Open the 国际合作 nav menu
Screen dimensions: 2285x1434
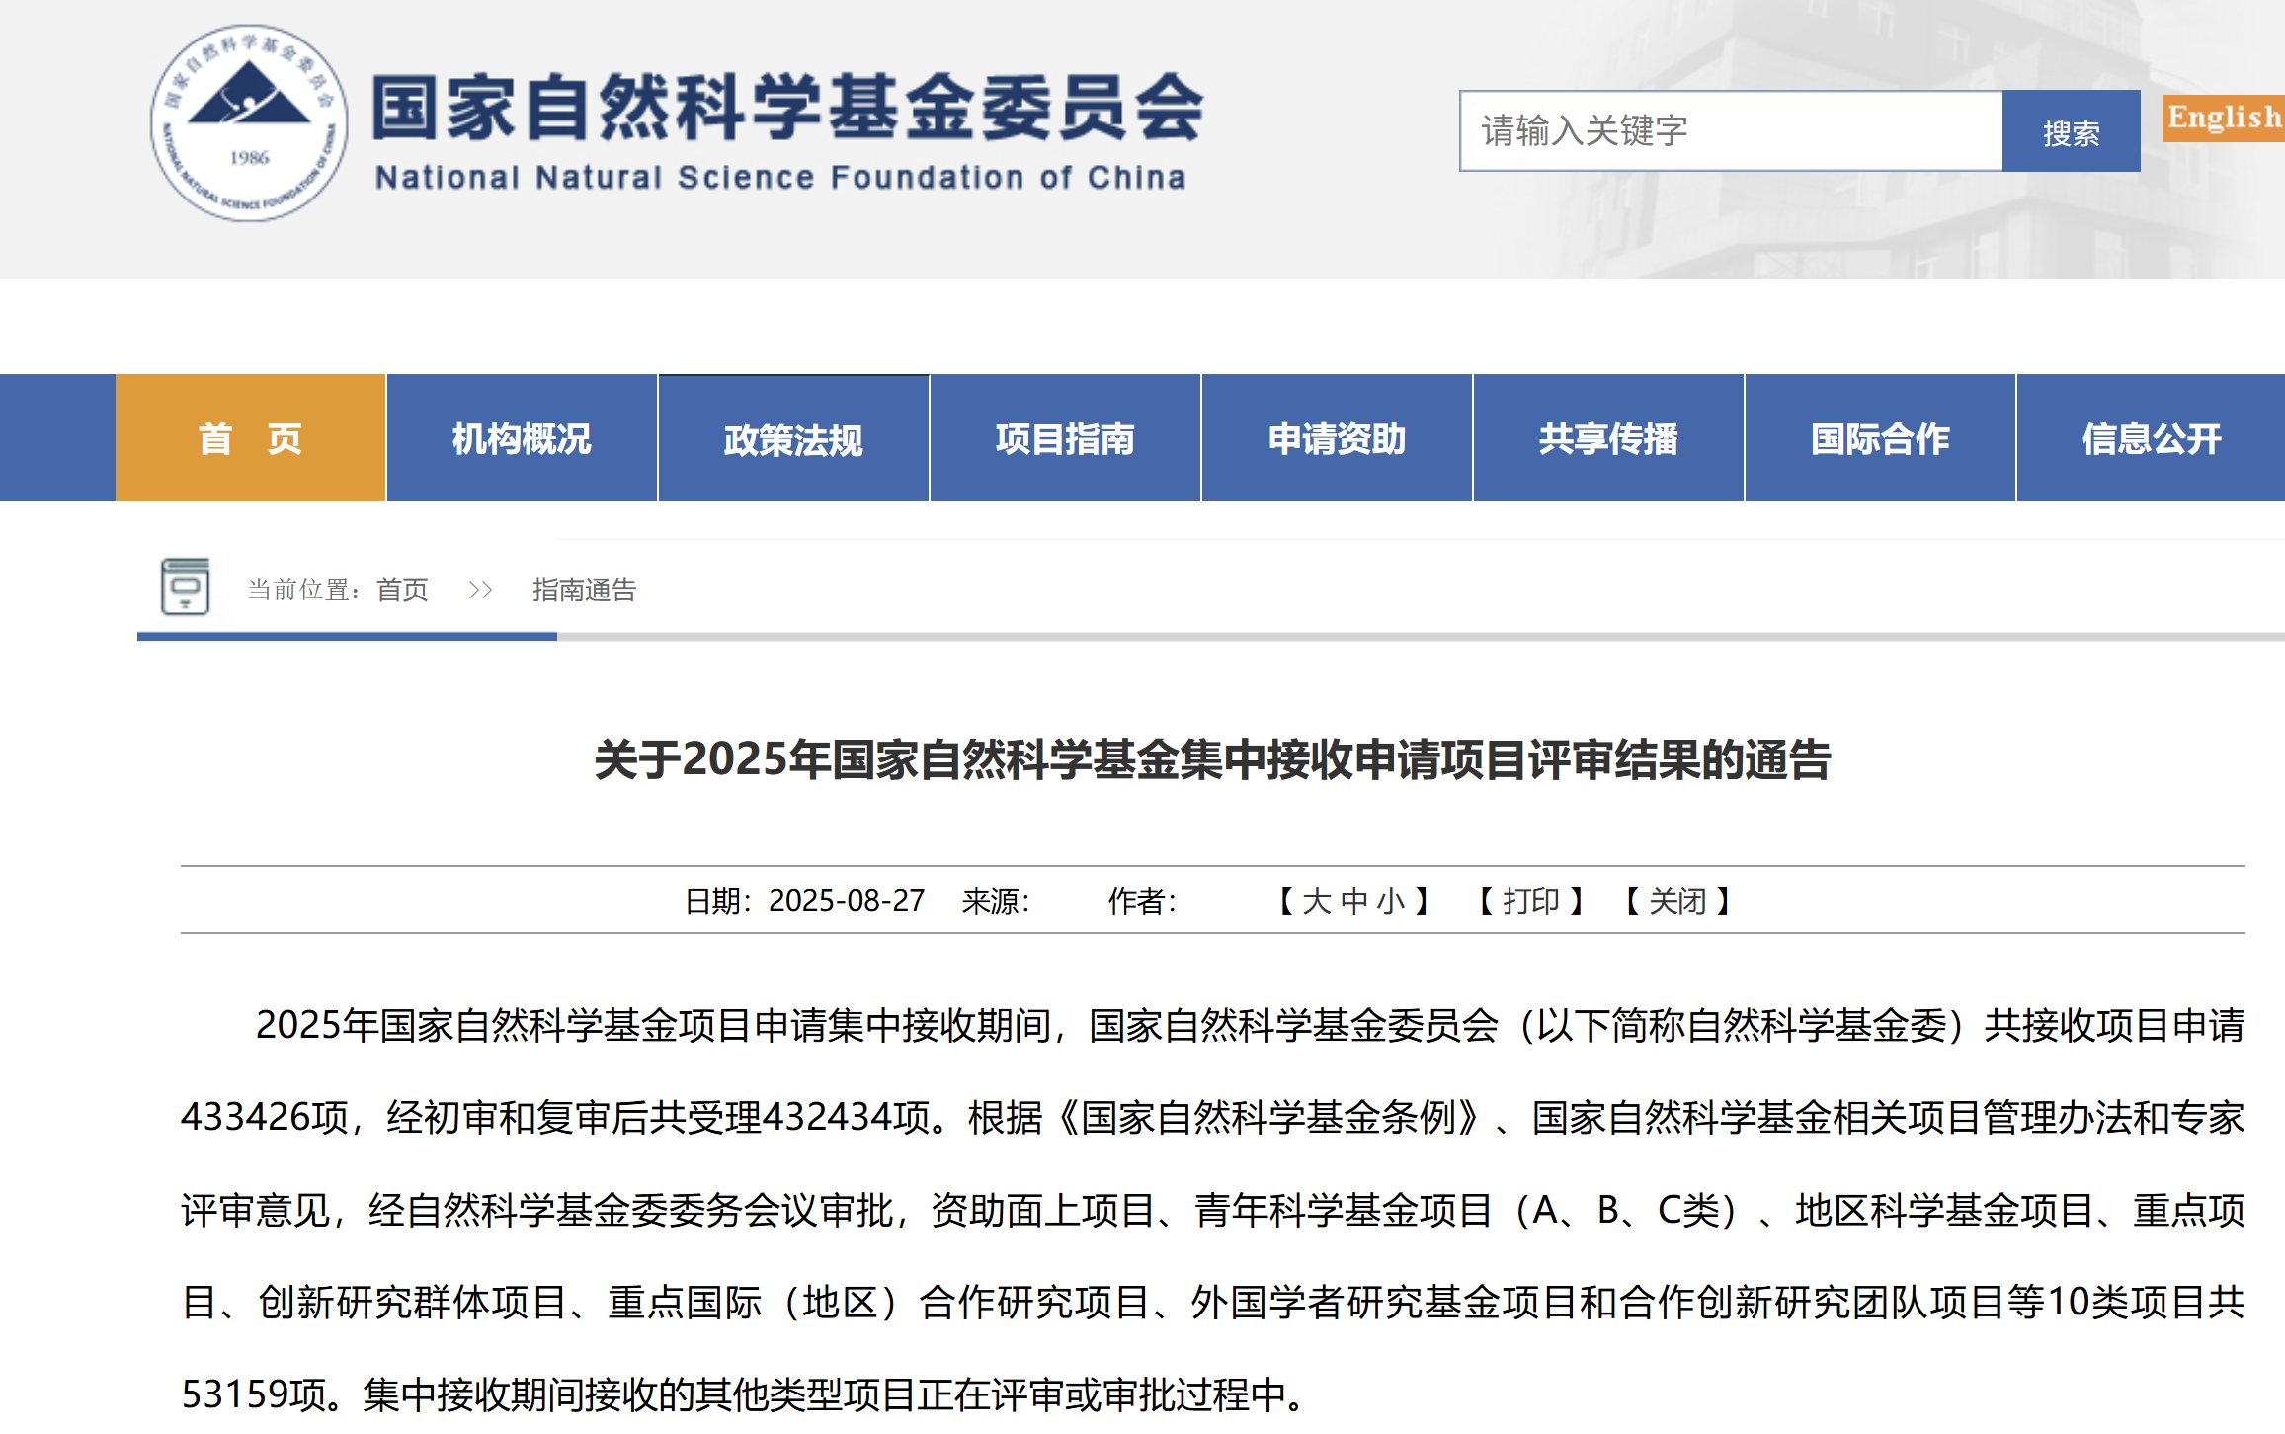tap(1880, 438)
